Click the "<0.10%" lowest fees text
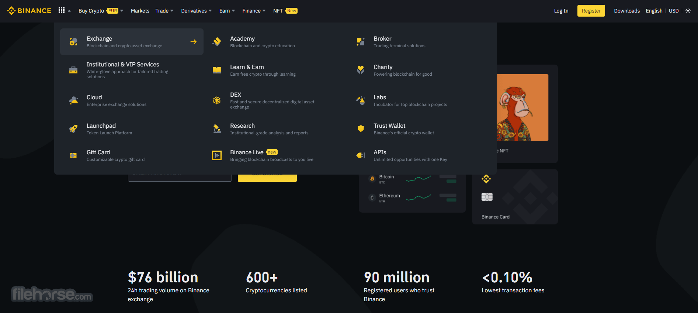698x313 pixels. point(507,277)
